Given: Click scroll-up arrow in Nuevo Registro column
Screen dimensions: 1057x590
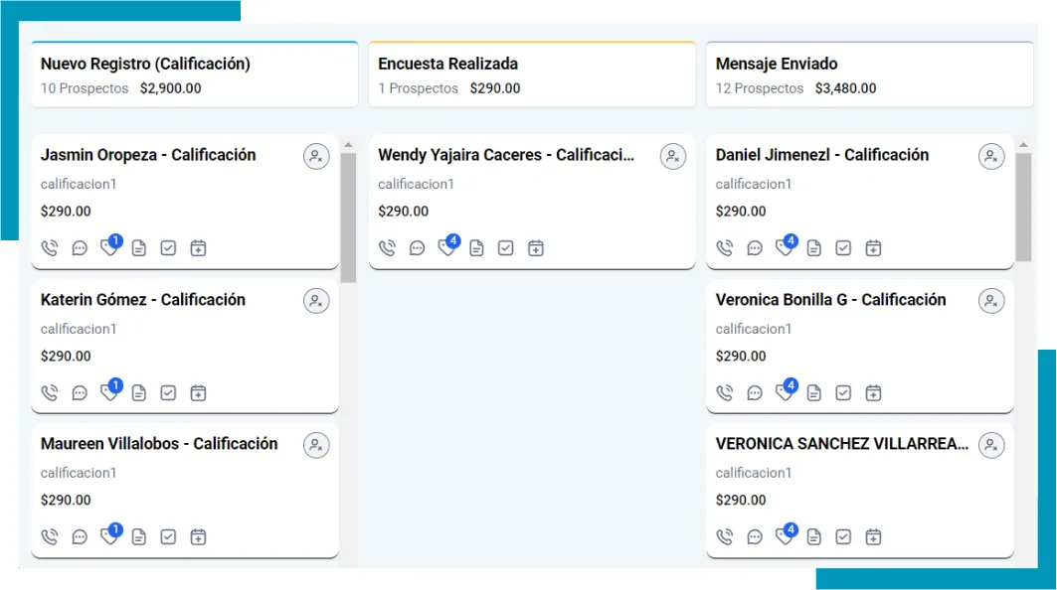Looking at the screenshot, I should tap(348, 145).
